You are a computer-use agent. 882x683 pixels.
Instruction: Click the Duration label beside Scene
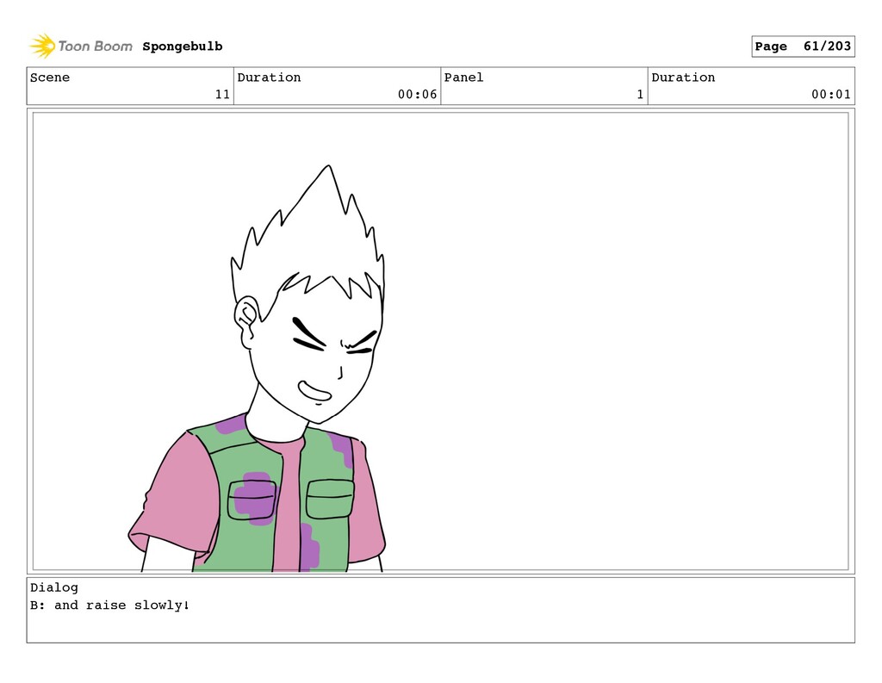click(x=269, y=77)
